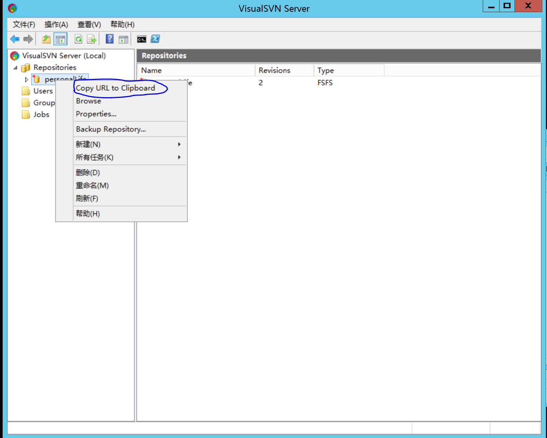Screen dimensions: 547x438
Task: Launch the PowerShell toolbar icon
Action: pyautogui.click(x=155, y=39)
